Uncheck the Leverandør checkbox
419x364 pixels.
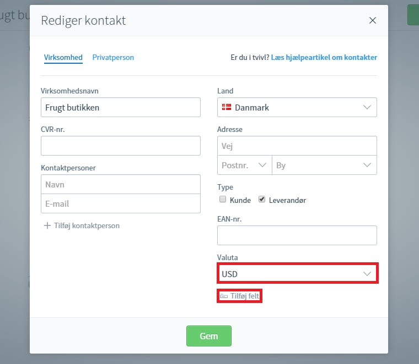262,200
